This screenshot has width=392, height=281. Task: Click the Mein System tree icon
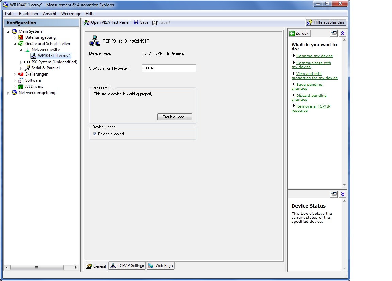point(14,31)
